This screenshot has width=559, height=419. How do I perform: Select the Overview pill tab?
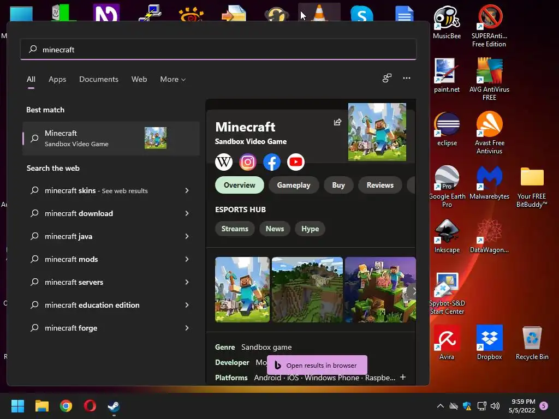click(240, 185)
